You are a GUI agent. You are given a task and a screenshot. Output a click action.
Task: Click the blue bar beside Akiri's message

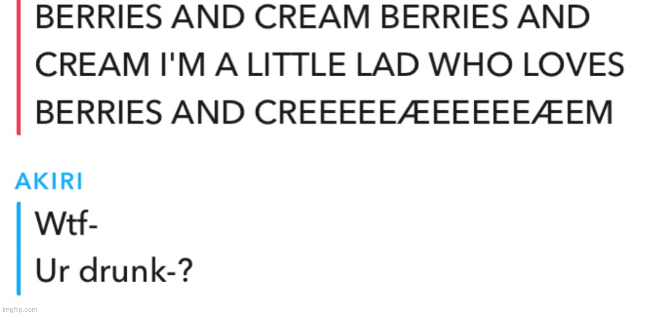coord(19,248)
